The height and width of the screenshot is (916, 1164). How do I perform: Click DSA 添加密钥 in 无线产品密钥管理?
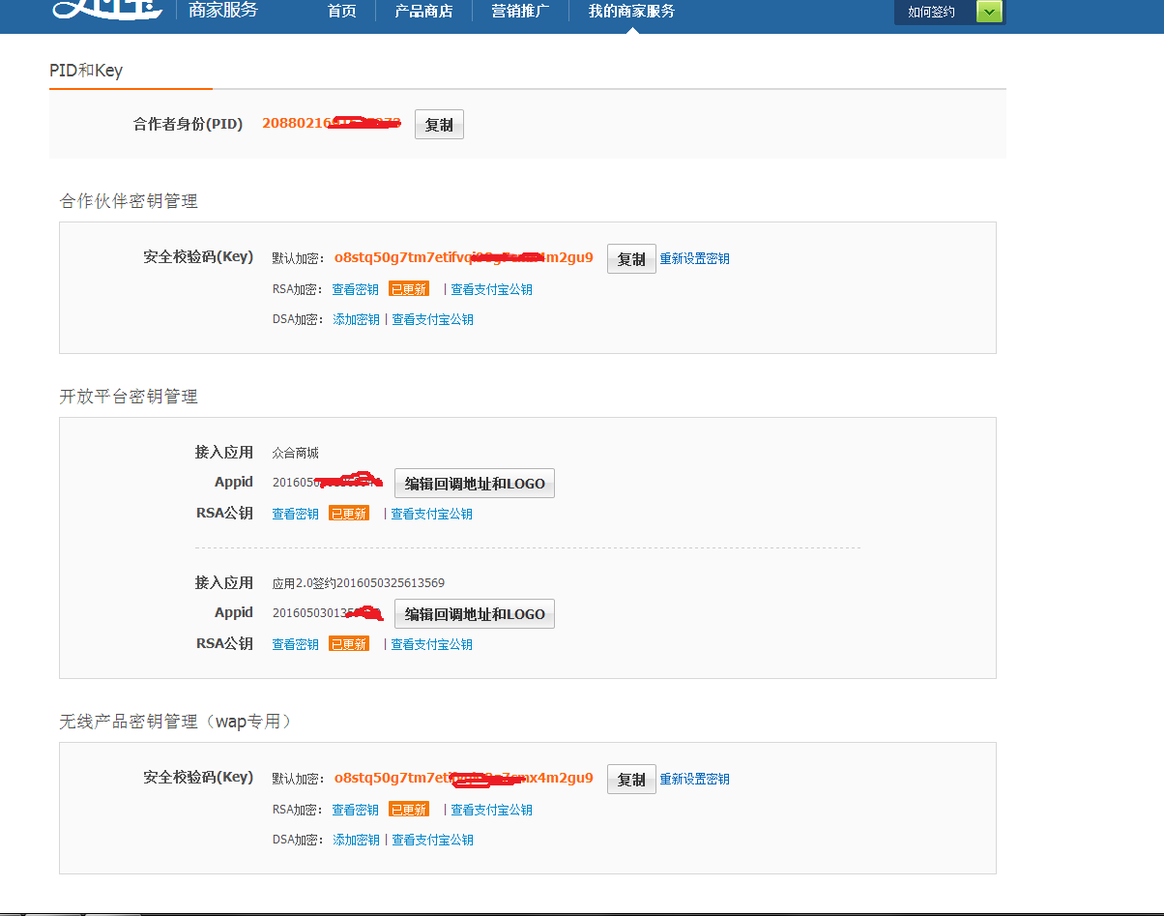click(356, 840)
